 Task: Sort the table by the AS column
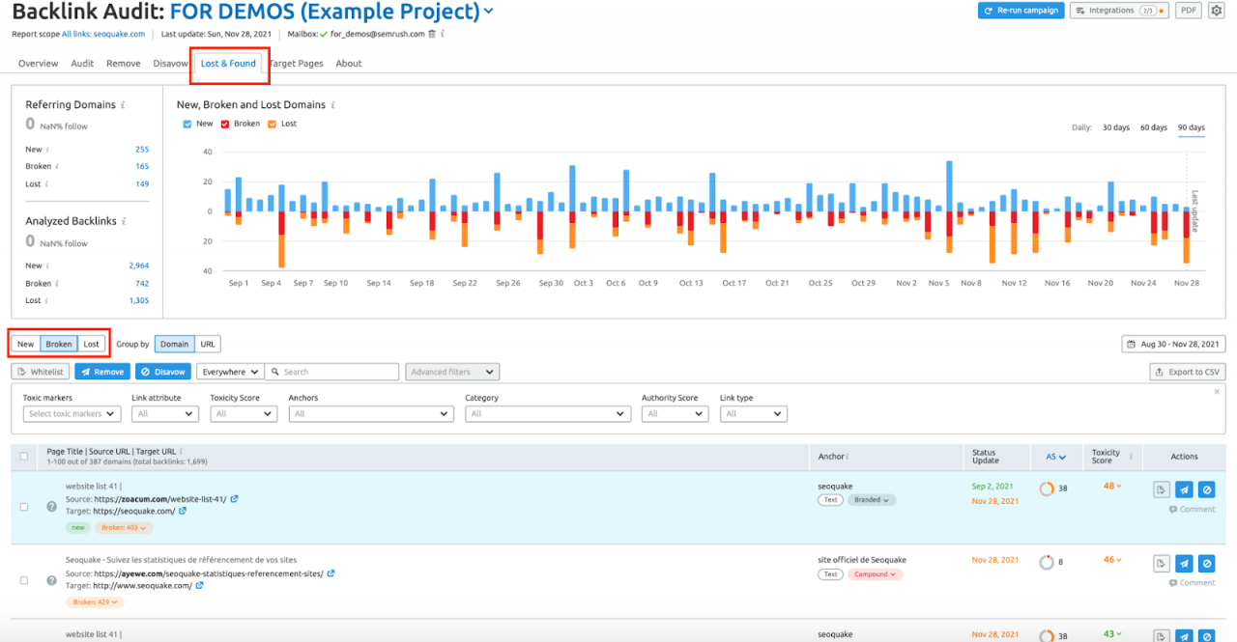1056,457
